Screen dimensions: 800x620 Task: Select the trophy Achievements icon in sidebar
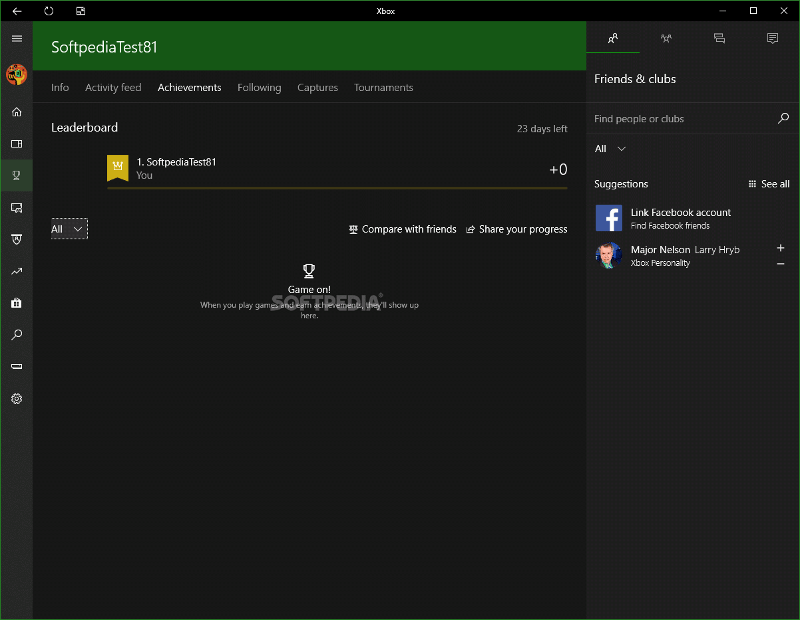[x=17, y=175]
